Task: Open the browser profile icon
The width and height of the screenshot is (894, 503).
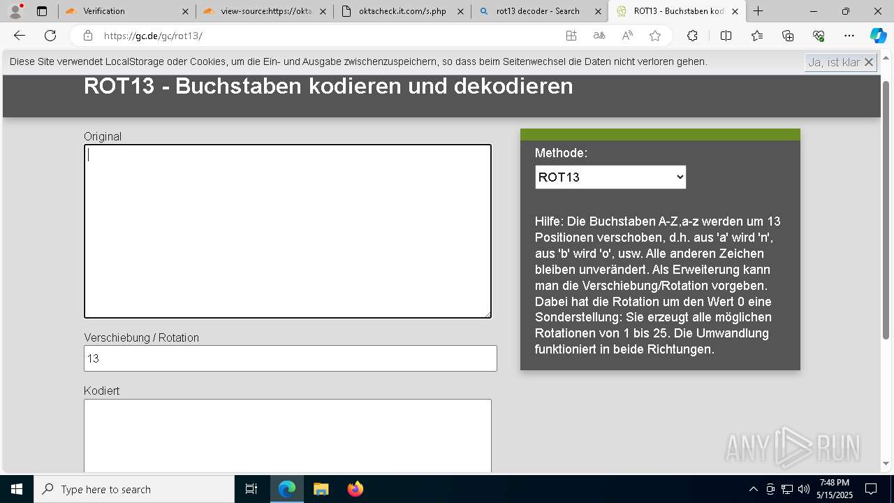Action: pos(15,11)
